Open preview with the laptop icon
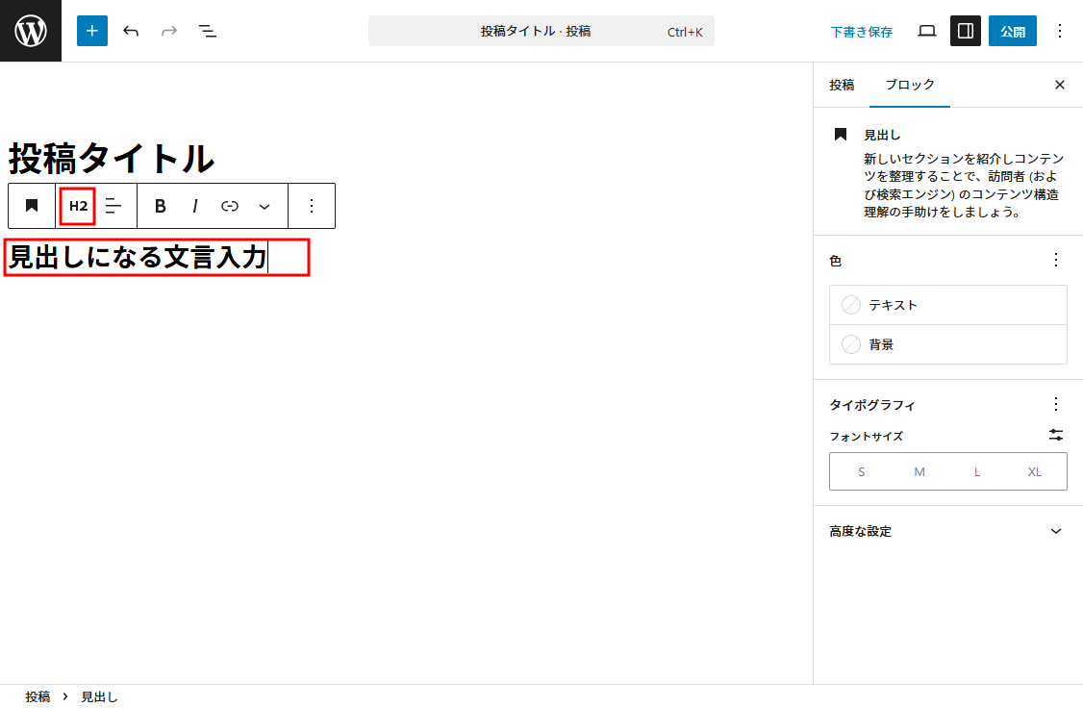1083x708 pixels. click(927, 31)
